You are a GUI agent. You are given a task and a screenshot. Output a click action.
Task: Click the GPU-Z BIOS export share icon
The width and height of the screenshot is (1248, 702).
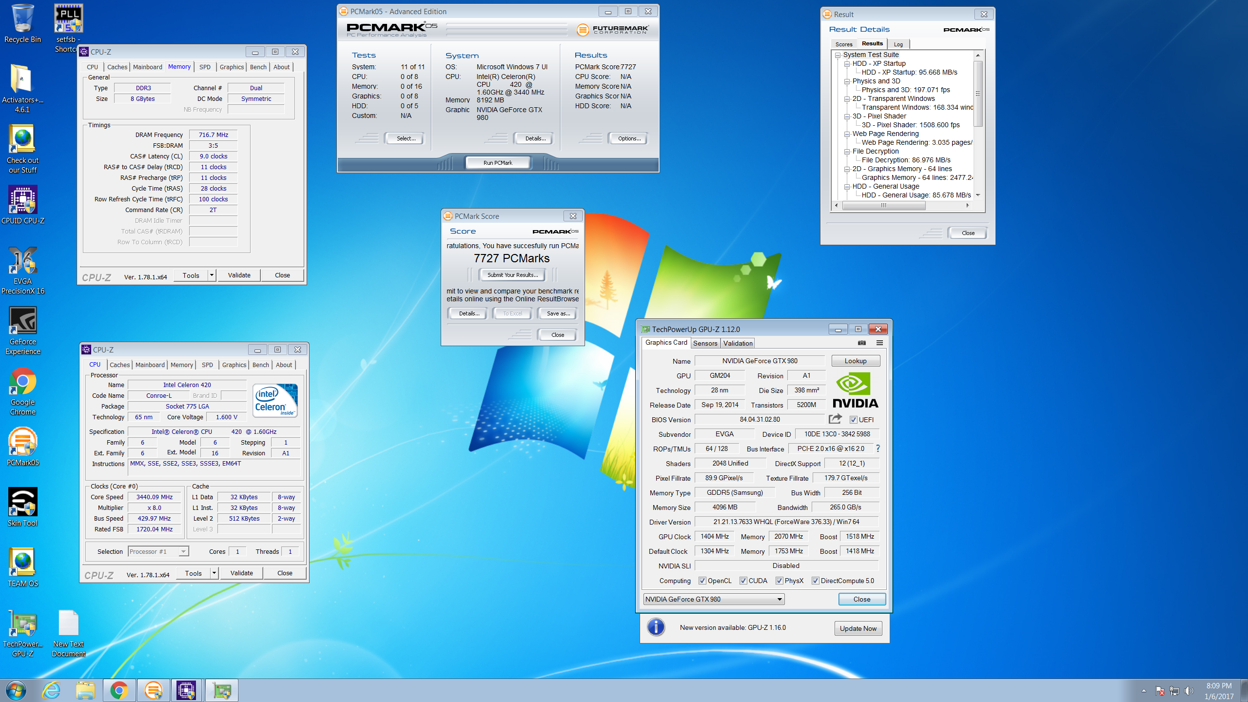click(x=835, y=419)
